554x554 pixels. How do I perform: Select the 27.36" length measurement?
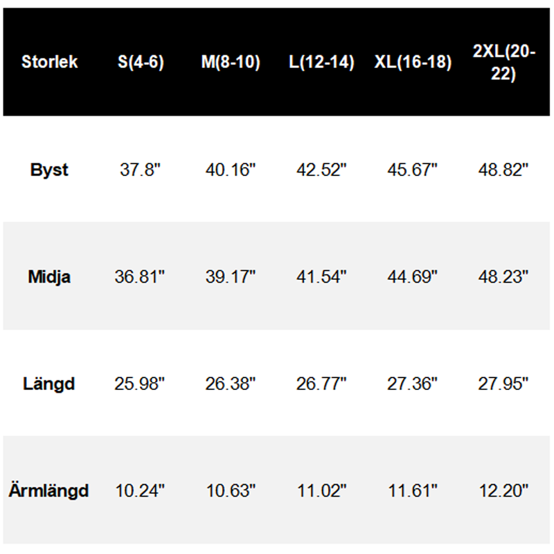point(413,384)
